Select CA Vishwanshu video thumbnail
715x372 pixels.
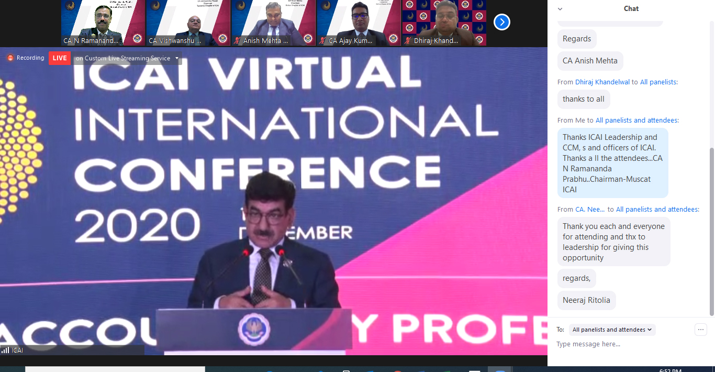click(x=188, y=23)
